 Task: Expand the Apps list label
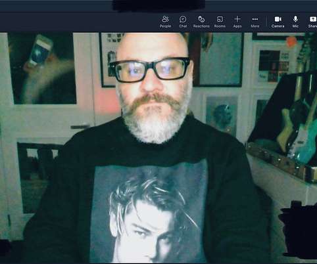click(237, 26)
